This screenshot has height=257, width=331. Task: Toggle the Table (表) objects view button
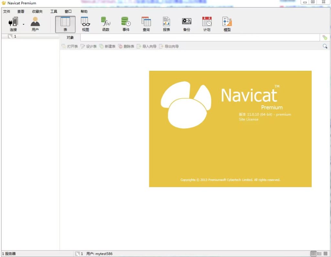(x=65, y=24)
